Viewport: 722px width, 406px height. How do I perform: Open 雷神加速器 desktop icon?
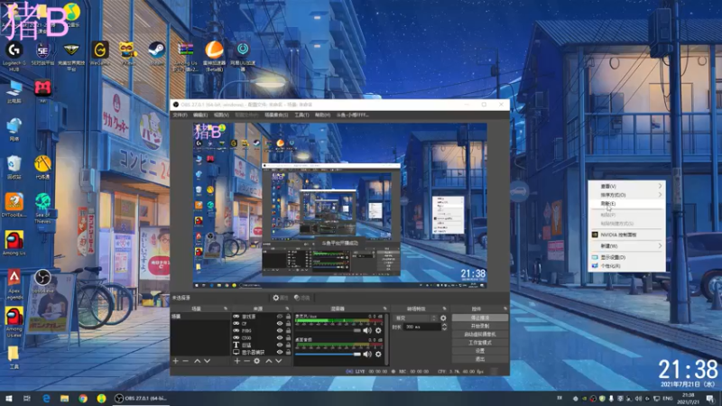[214, 56]
